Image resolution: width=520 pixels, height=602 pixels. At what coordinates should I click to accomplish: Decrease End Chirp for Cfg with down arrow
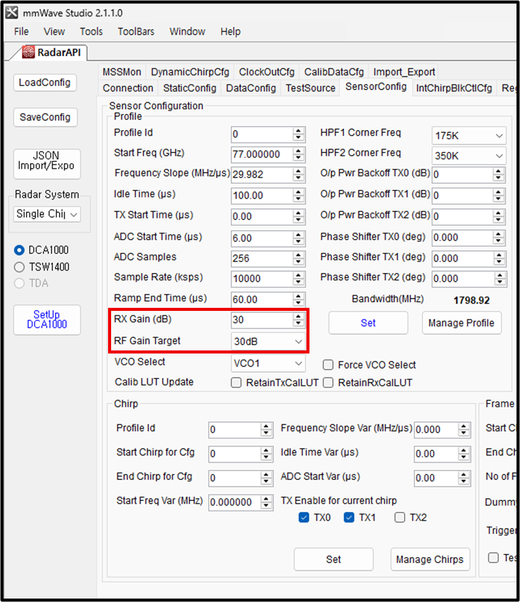(266, 482)
